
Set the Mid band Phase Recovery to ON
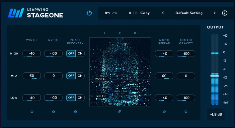click(x=80, y=76)
